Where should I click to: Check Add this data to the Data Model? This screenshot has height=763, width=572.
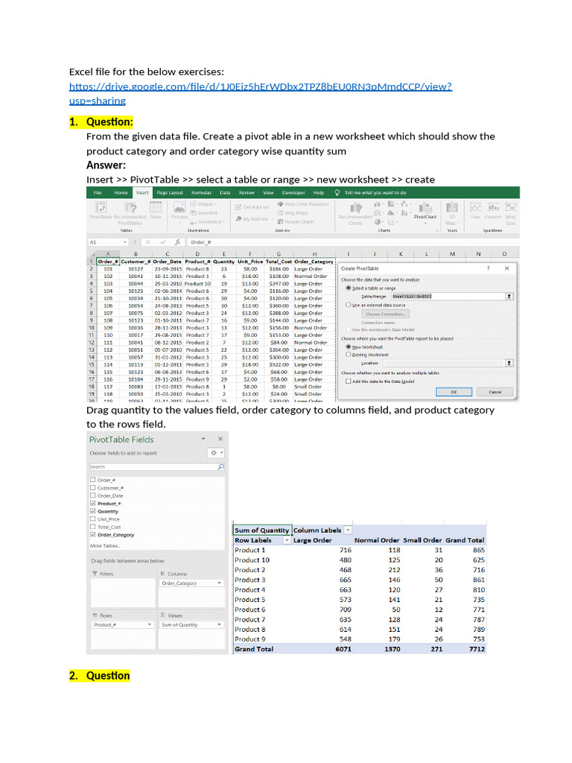pyautogui.click(x=348, y=381)
